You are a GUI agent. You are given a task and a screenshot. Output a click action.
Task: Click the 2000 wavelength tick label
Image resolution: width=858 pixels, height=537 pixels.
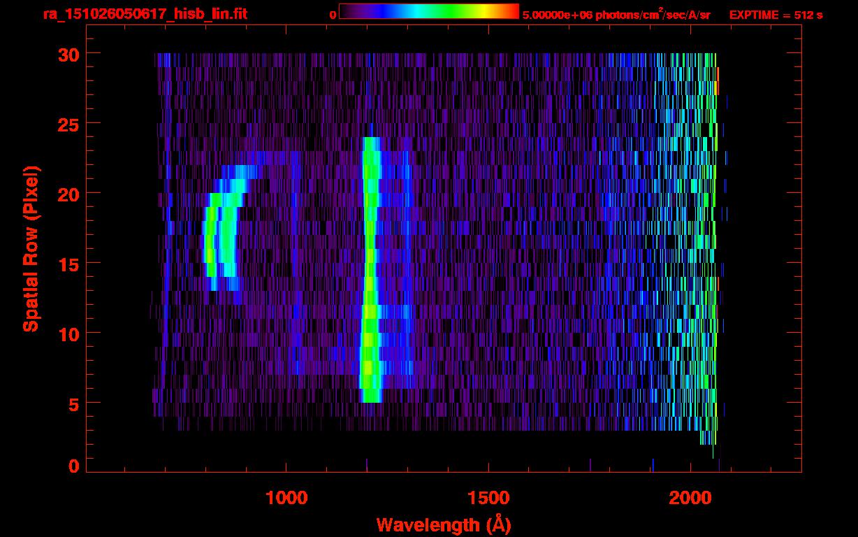[690, 498]
